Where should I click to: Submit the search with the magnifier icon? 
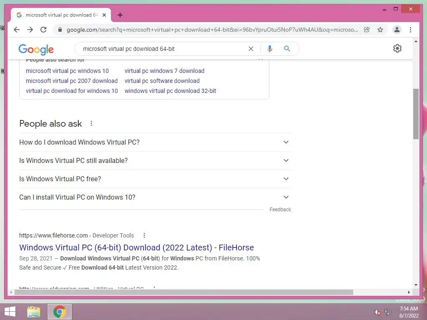[287, 49]
